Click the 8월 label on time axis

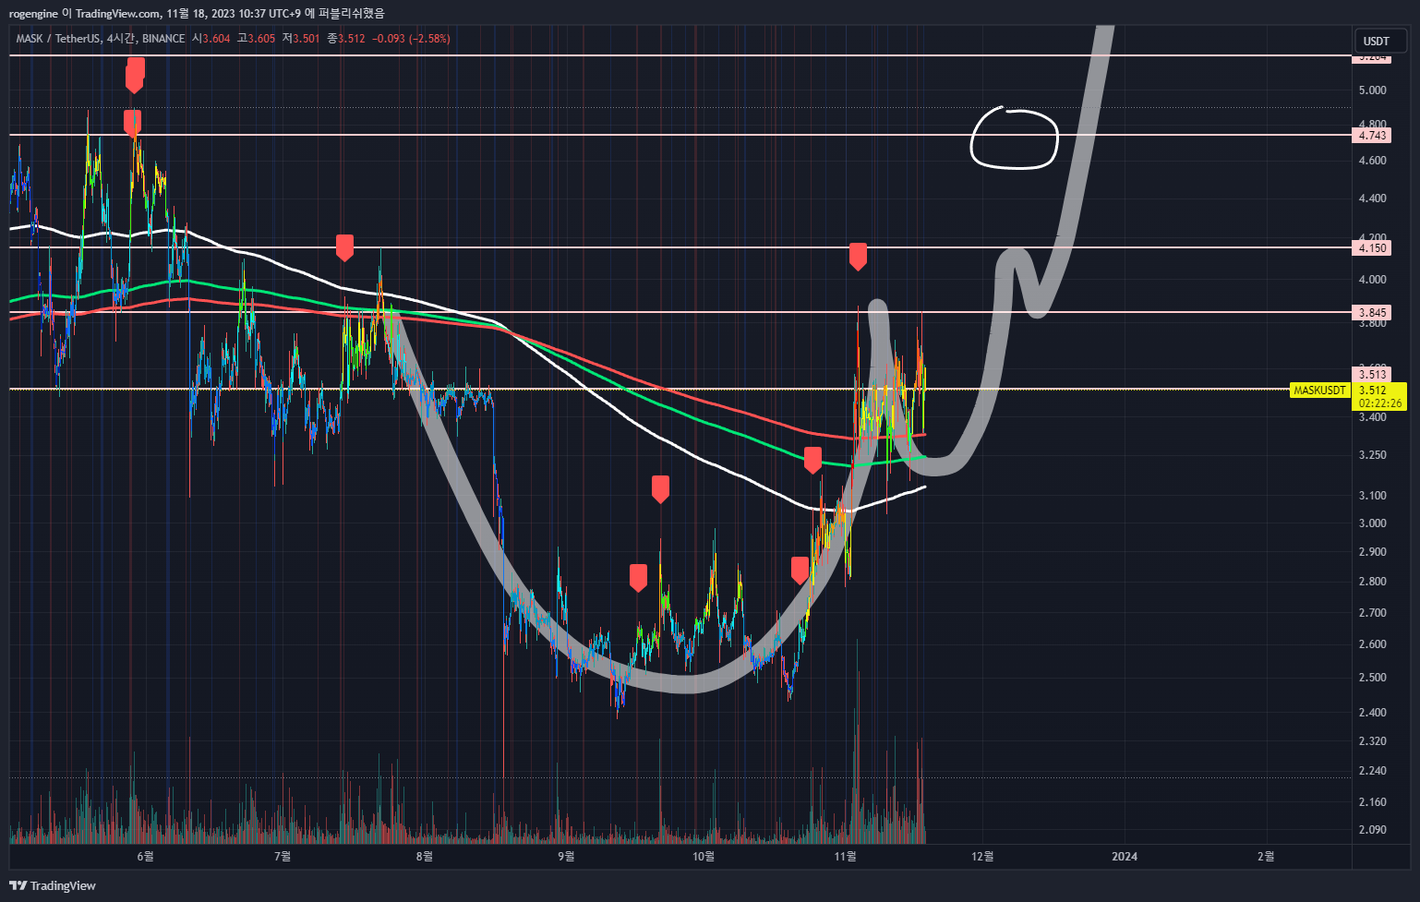pos(425,857)
